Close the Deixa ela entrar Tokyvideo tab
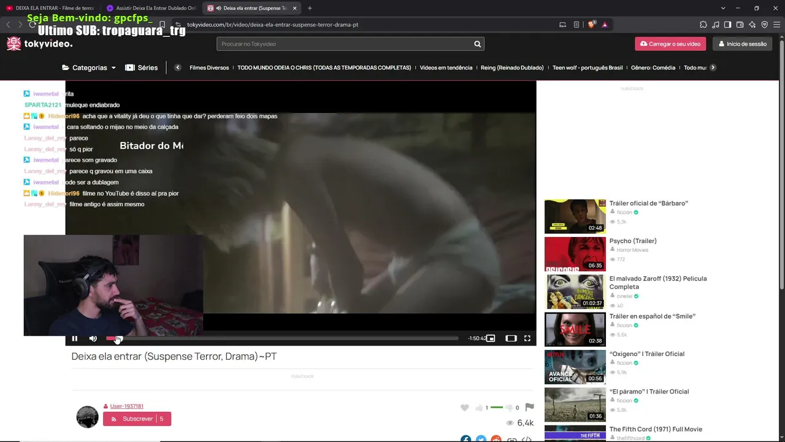 point(295,8)
